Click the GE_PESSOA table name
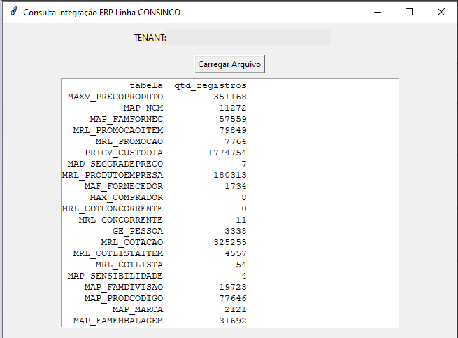 pos(138,231)
